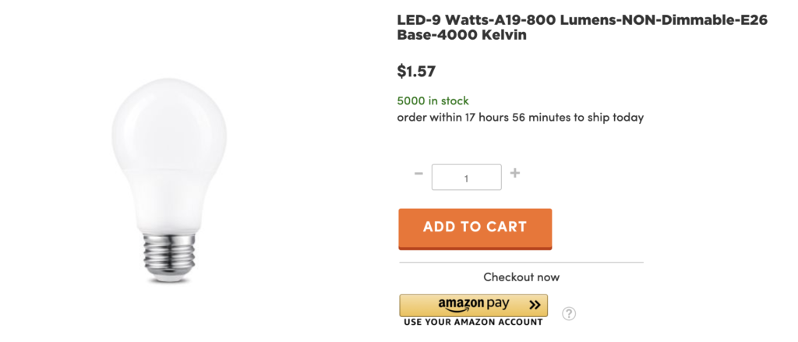Click the green 5000 in stock text
798x342 pixels.
click(433, 100)
